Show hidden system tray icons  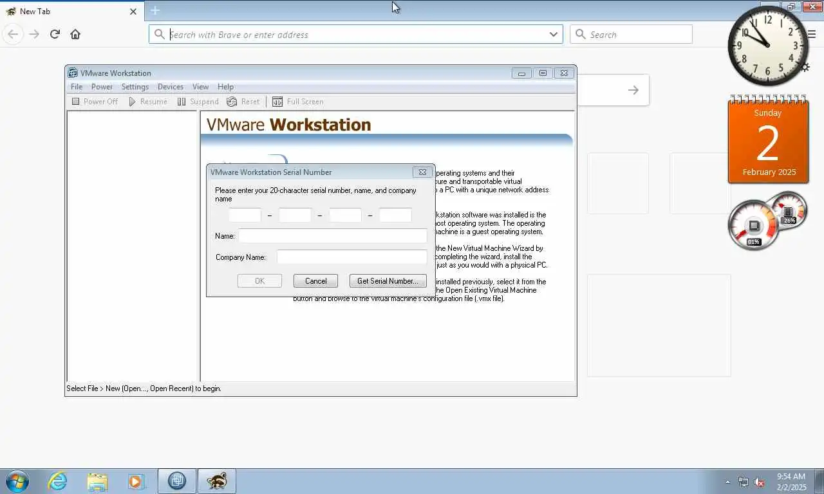click(x=728, y=482)
